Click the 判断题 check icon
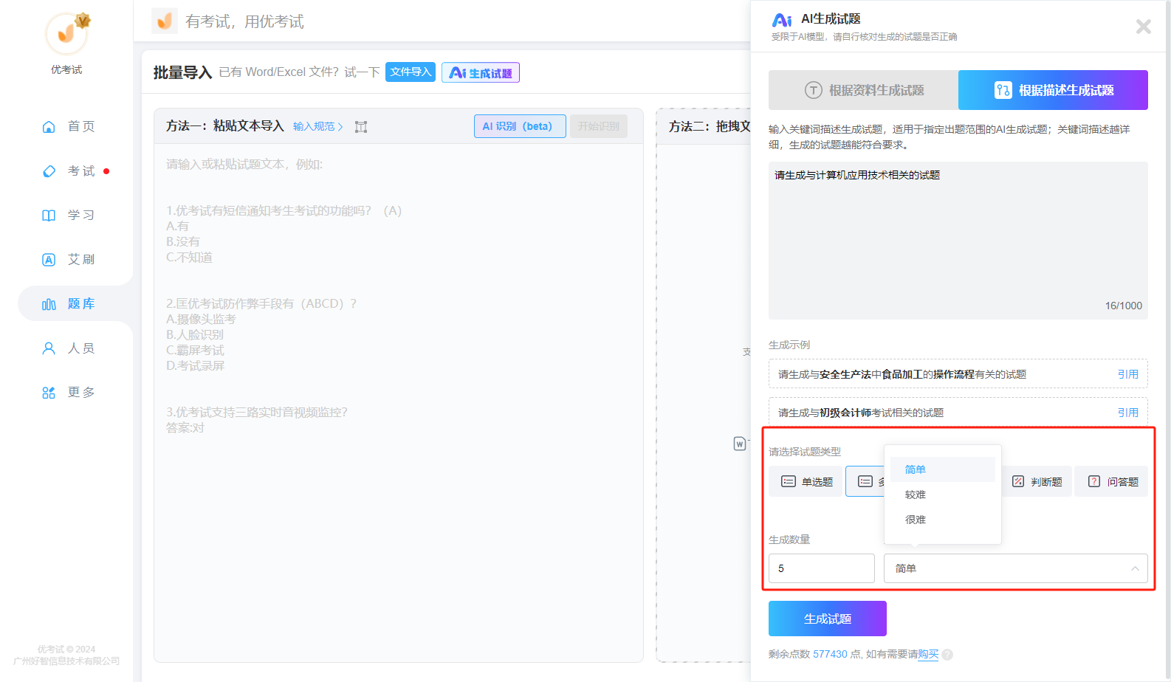Image resolution: width=1171 pixels, height=682 pixels. pos(1018,481)
